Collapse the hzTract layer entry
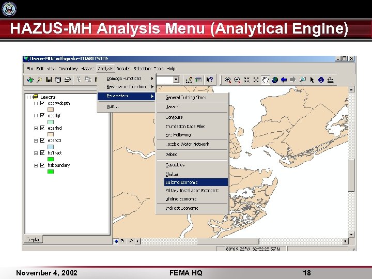 pos(36,153)
